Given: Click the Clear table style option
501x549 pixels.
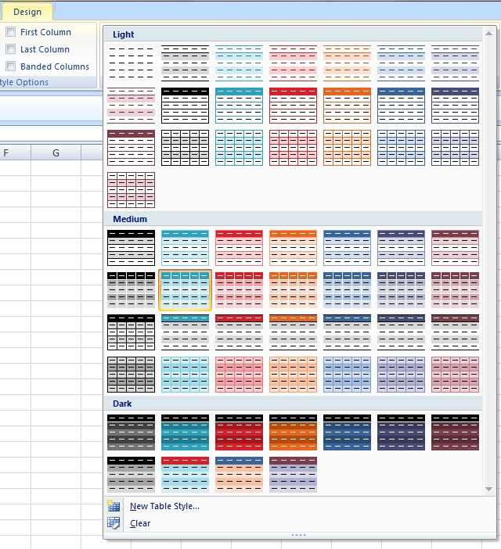Looking at the screenshot, I should tap(140, 523).
